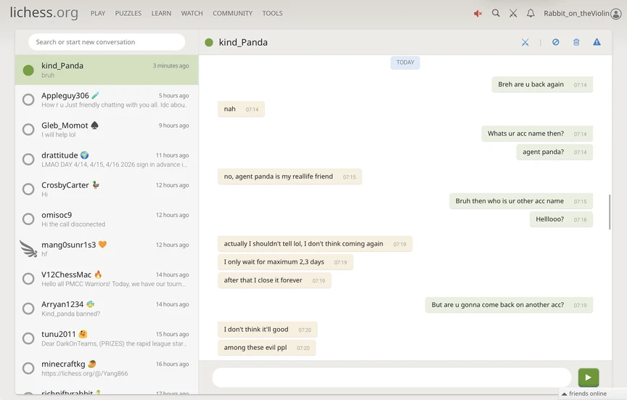Click the lichess.org logo
Image resolution: width=627 pixels, height=400 pixels.
click(44, 13)
